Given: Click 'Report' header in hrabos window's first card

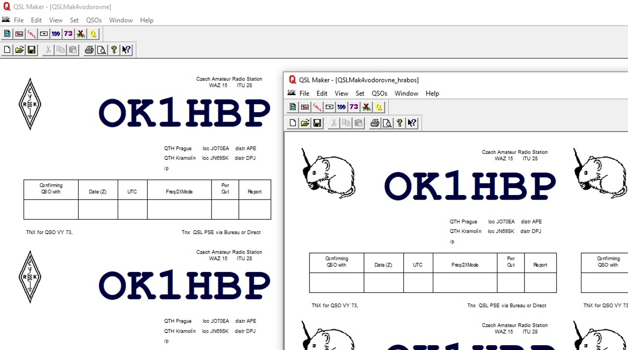Looking at the screenshot, I should [540, 265].
